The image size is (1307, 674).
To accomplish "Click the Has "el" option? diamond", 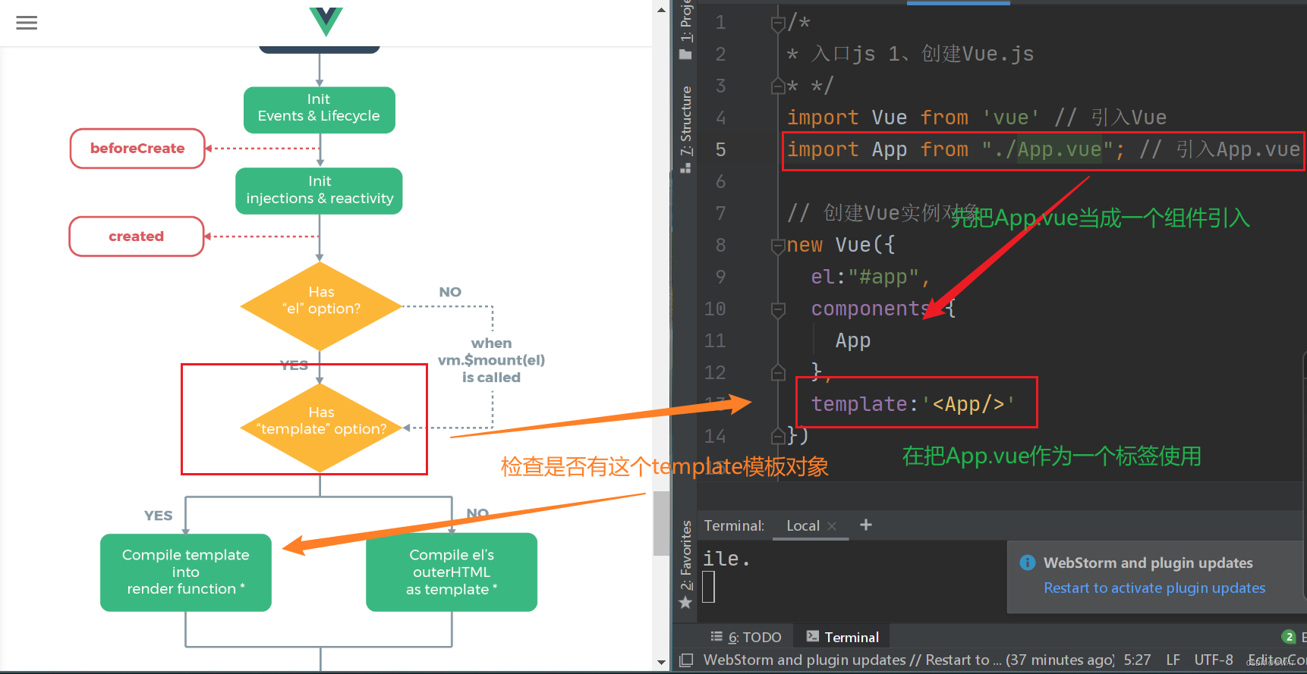I will 321,306.
